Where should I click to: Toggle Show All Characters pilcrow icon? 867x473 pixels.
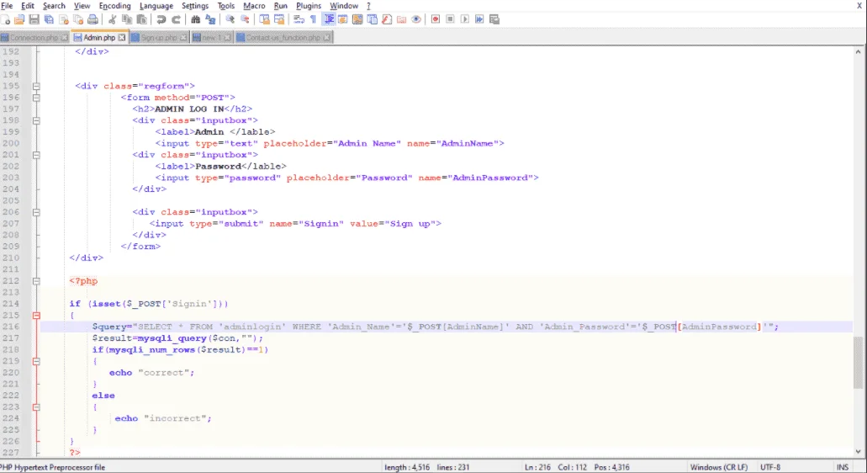point(313,19)
